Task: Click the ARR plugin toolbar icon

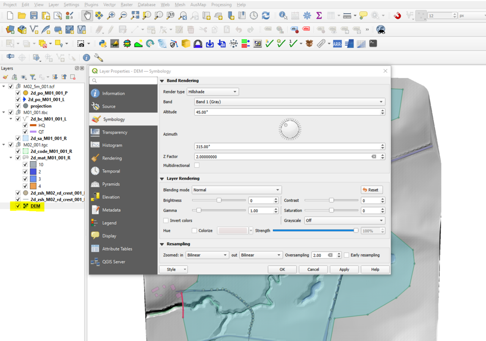Action: 337,44
